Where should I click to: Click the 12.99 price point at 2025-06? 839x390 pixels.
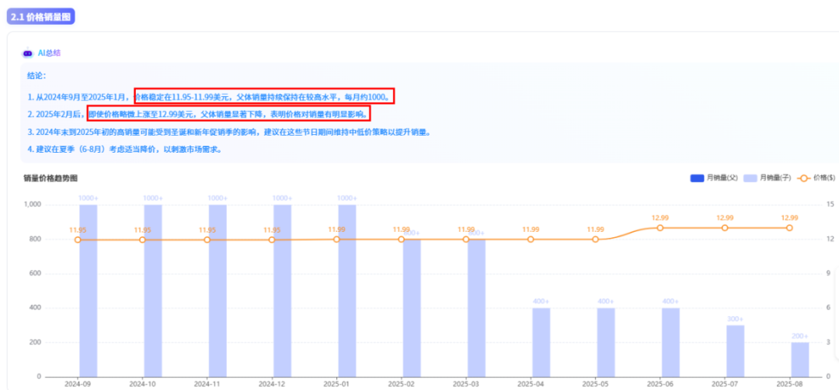click(660, 228)
